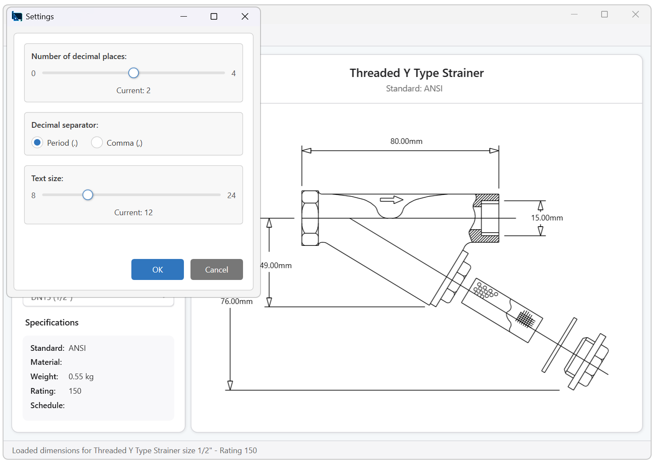The image size is (652, 465).
Task: Click the flow direction arrow in drawing
Action: coord(391,200)
